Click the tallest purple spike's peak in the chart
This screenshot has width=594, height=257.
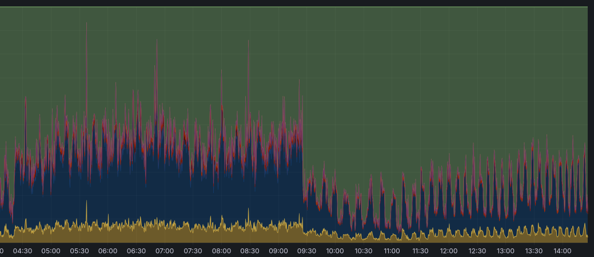coord(86,23)
